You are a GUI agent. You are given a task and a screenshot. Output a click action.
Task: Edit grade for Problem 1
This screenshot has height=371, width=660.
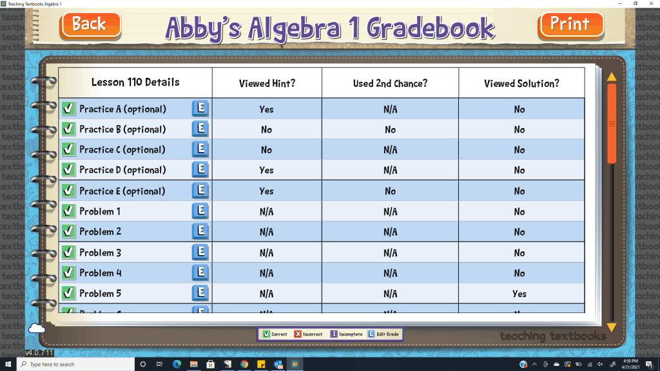200,211
